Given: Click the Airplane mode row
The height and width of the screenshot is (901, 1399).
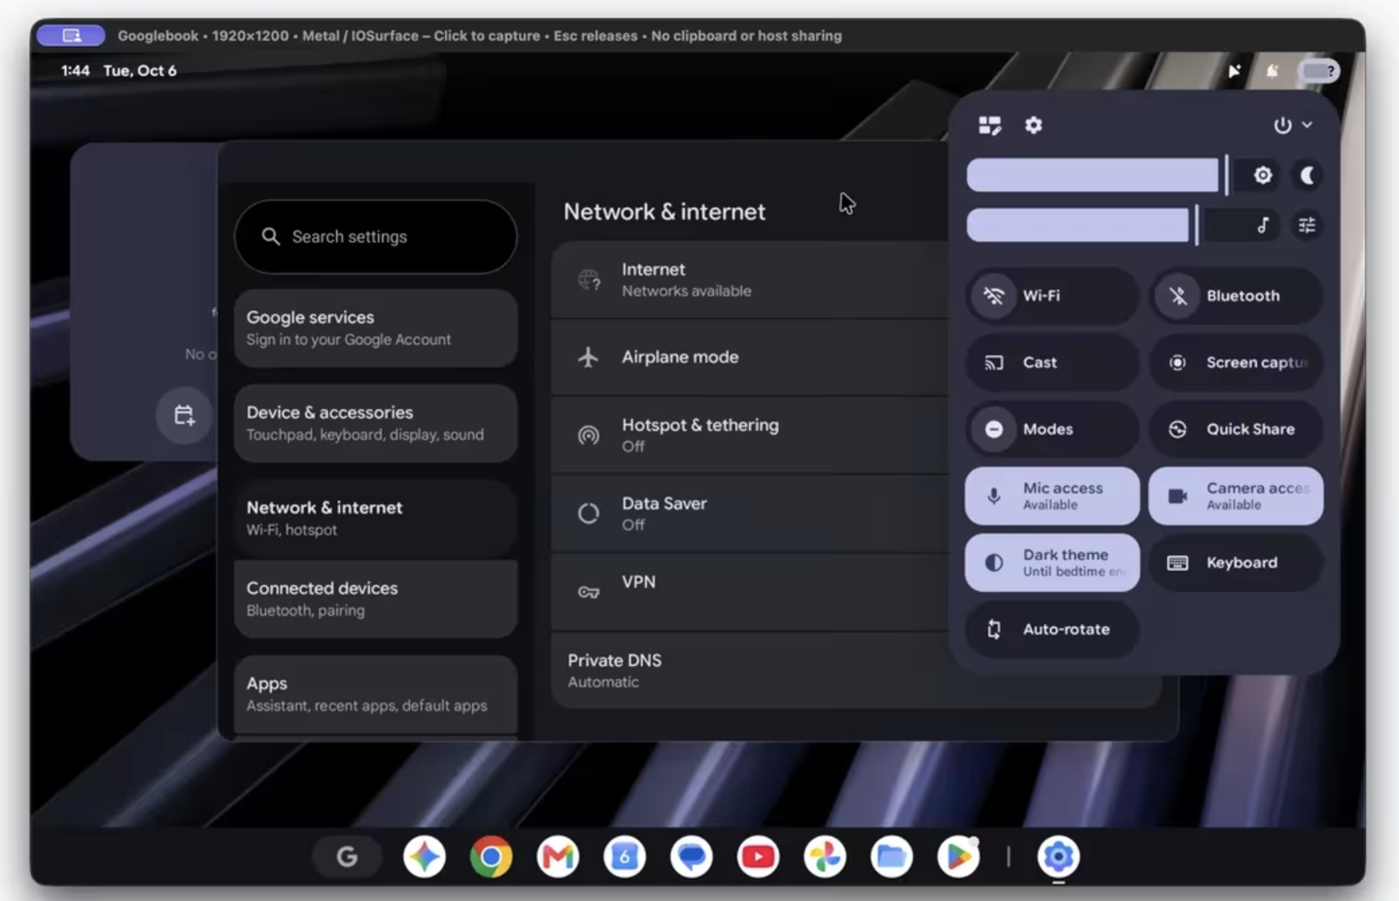Looking at the screenshot, I should (x=750, y=358).
